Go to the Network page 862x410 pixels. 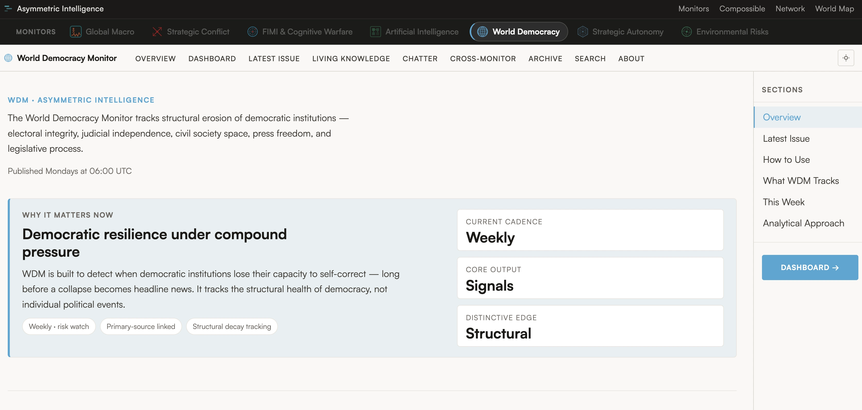coord(790,9)
